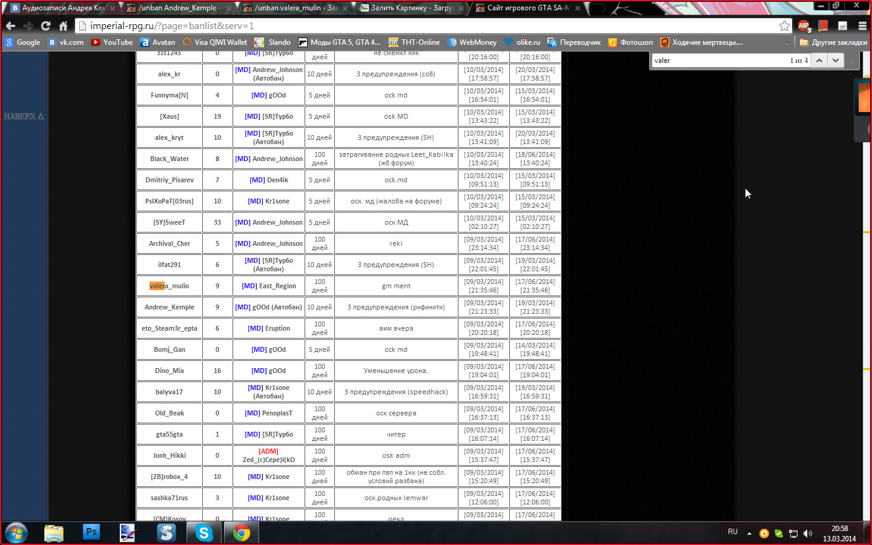The width and height of the screenshot is (872, 545).
Task: Click the taskbar clock showing 20:58
Action: point(839,533)
